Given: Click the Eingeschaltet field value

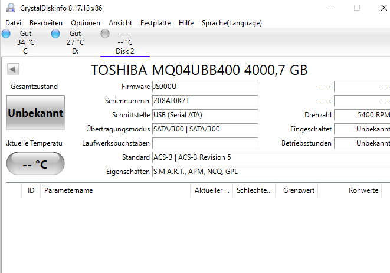Looking at the screenshot, I should coord(362,129).
